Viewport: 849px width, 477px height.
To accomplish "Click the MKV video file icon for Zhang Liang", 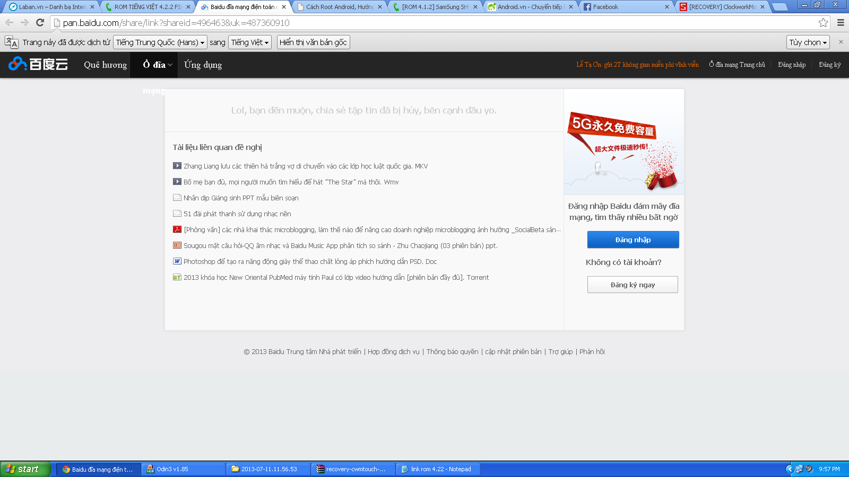I will (177, 166).
